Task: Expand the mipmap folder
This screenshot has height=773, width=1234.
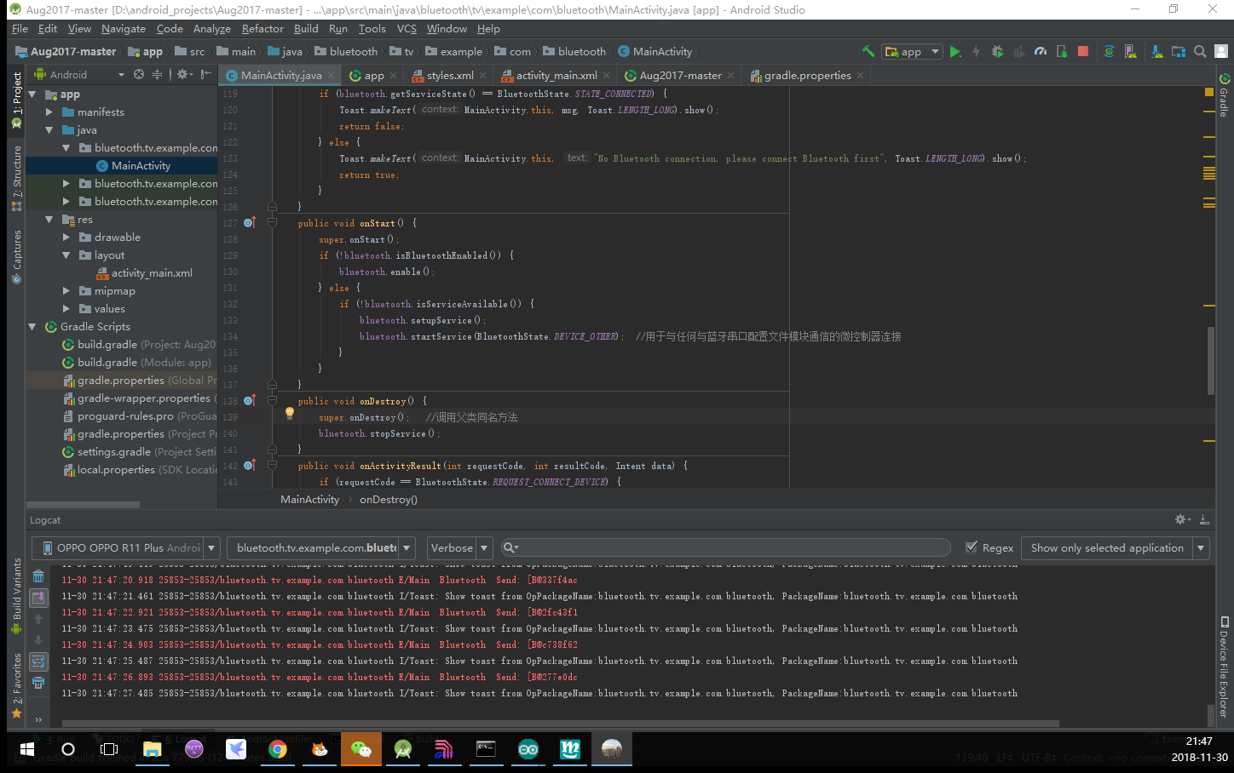Action: 66,291
